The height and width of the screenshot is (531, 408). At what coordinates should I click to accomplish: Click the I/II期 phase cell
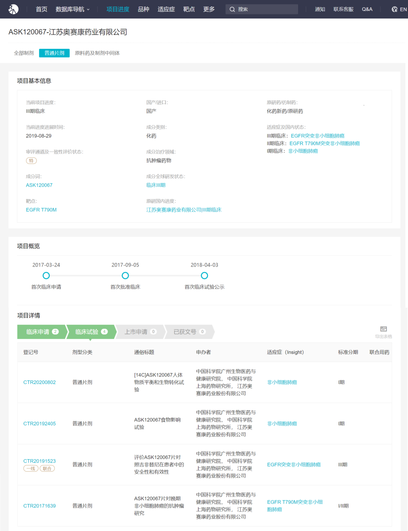coord(343,506)
